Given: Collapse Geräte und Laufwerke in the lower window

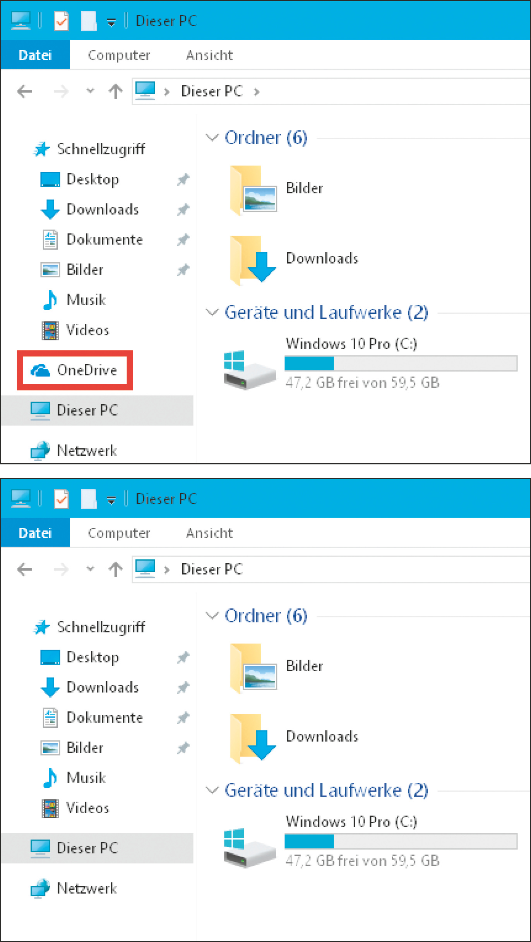Looking at the screenshot, I should (212, 790).
